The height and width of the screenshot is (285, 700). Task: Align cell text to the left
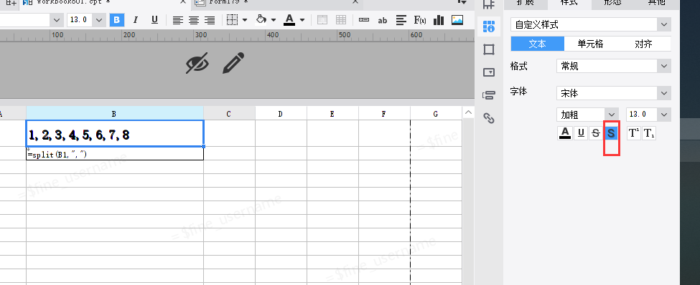(178, 20)
